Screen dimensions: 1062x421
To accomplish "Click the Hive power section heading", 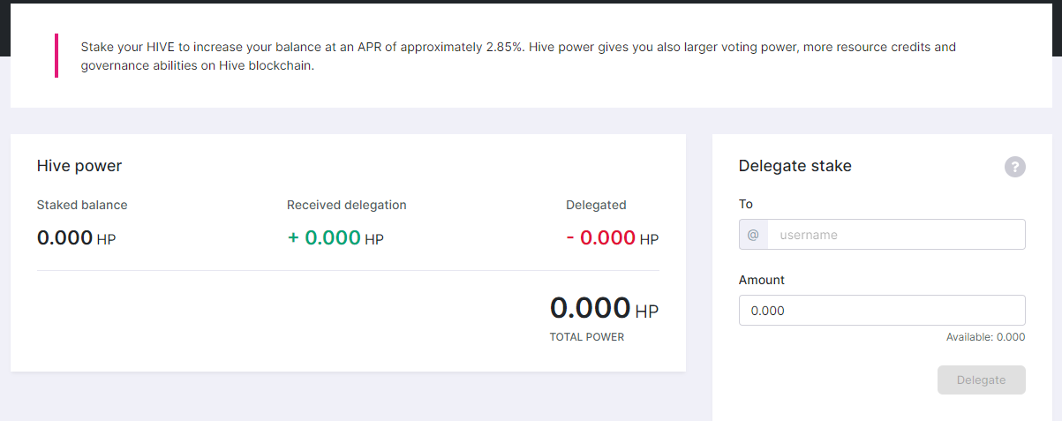I will 79,166.
